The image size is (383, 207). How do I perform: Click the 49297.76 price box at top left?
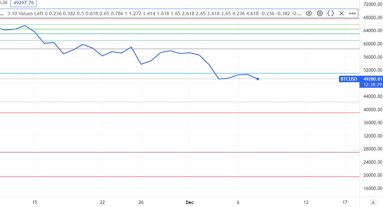(x=24, y=3)
